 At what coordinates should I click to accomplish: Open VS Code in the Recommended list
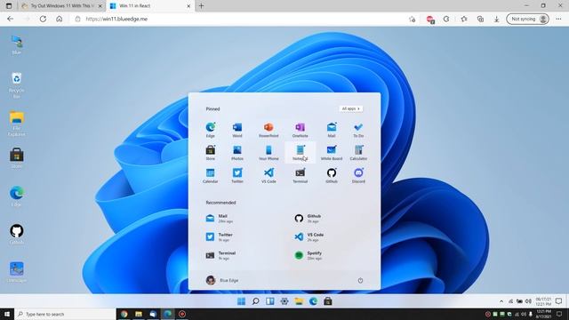[309, 237]
